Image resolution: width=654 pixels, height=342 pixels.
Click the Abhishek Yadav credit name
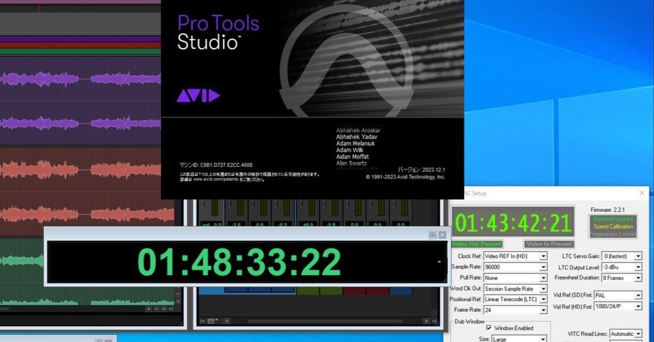coord(357,137)
